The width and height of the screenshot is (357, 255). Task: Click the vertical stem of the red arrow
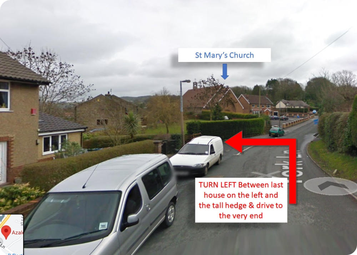(292, 171)
